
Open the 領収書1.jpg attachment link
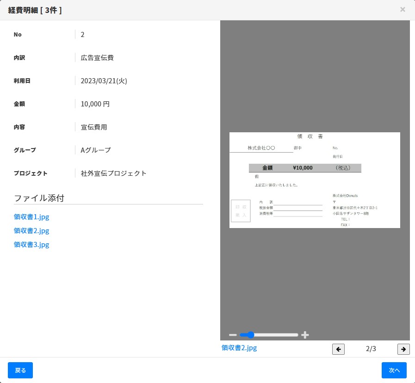click(x=31, y=216)
